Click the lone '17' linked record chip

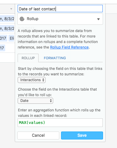(2, 48)
